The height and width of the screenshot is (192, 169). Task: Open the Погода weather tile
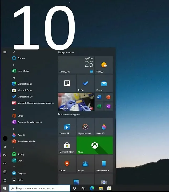(104, 65)
